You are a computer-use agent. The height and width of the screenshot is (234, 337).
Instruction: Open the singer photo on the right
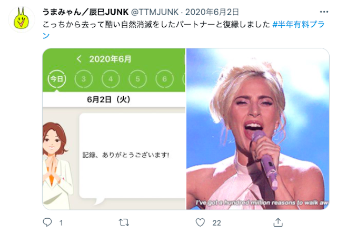click(x=257, y=129)
